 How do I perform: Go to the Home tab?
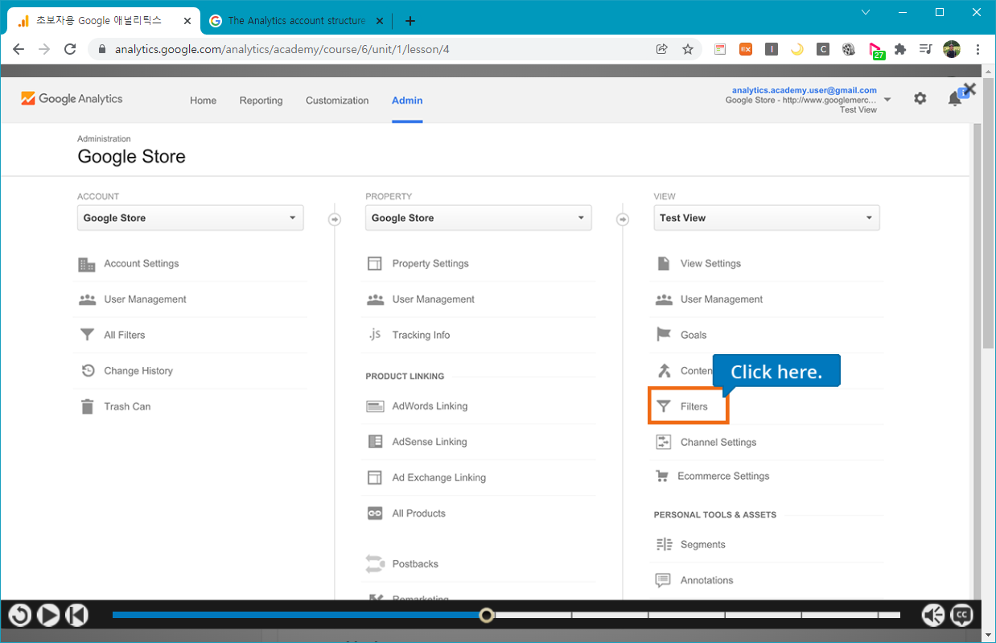coord(203,101)
